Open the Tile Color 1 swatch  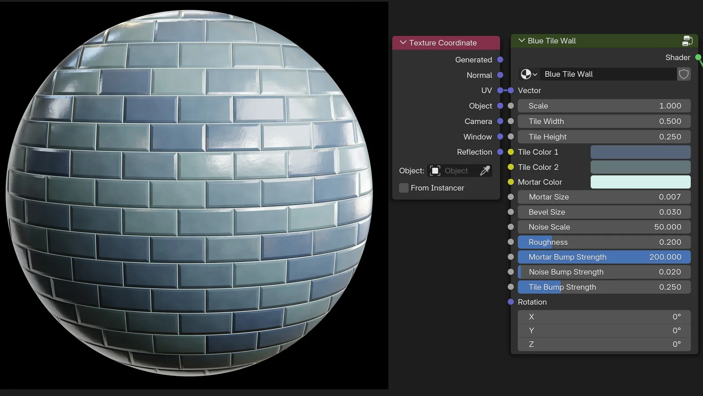(x=640, y=152)
